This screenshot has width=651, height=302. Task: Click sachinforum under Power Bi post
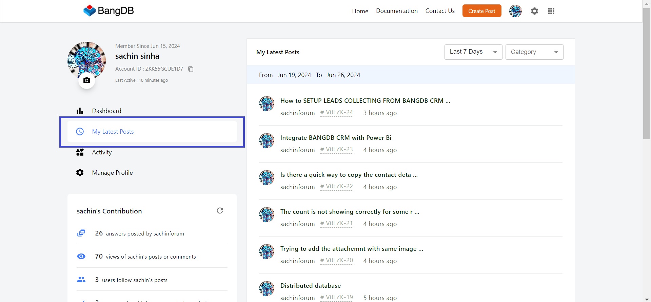297,150
